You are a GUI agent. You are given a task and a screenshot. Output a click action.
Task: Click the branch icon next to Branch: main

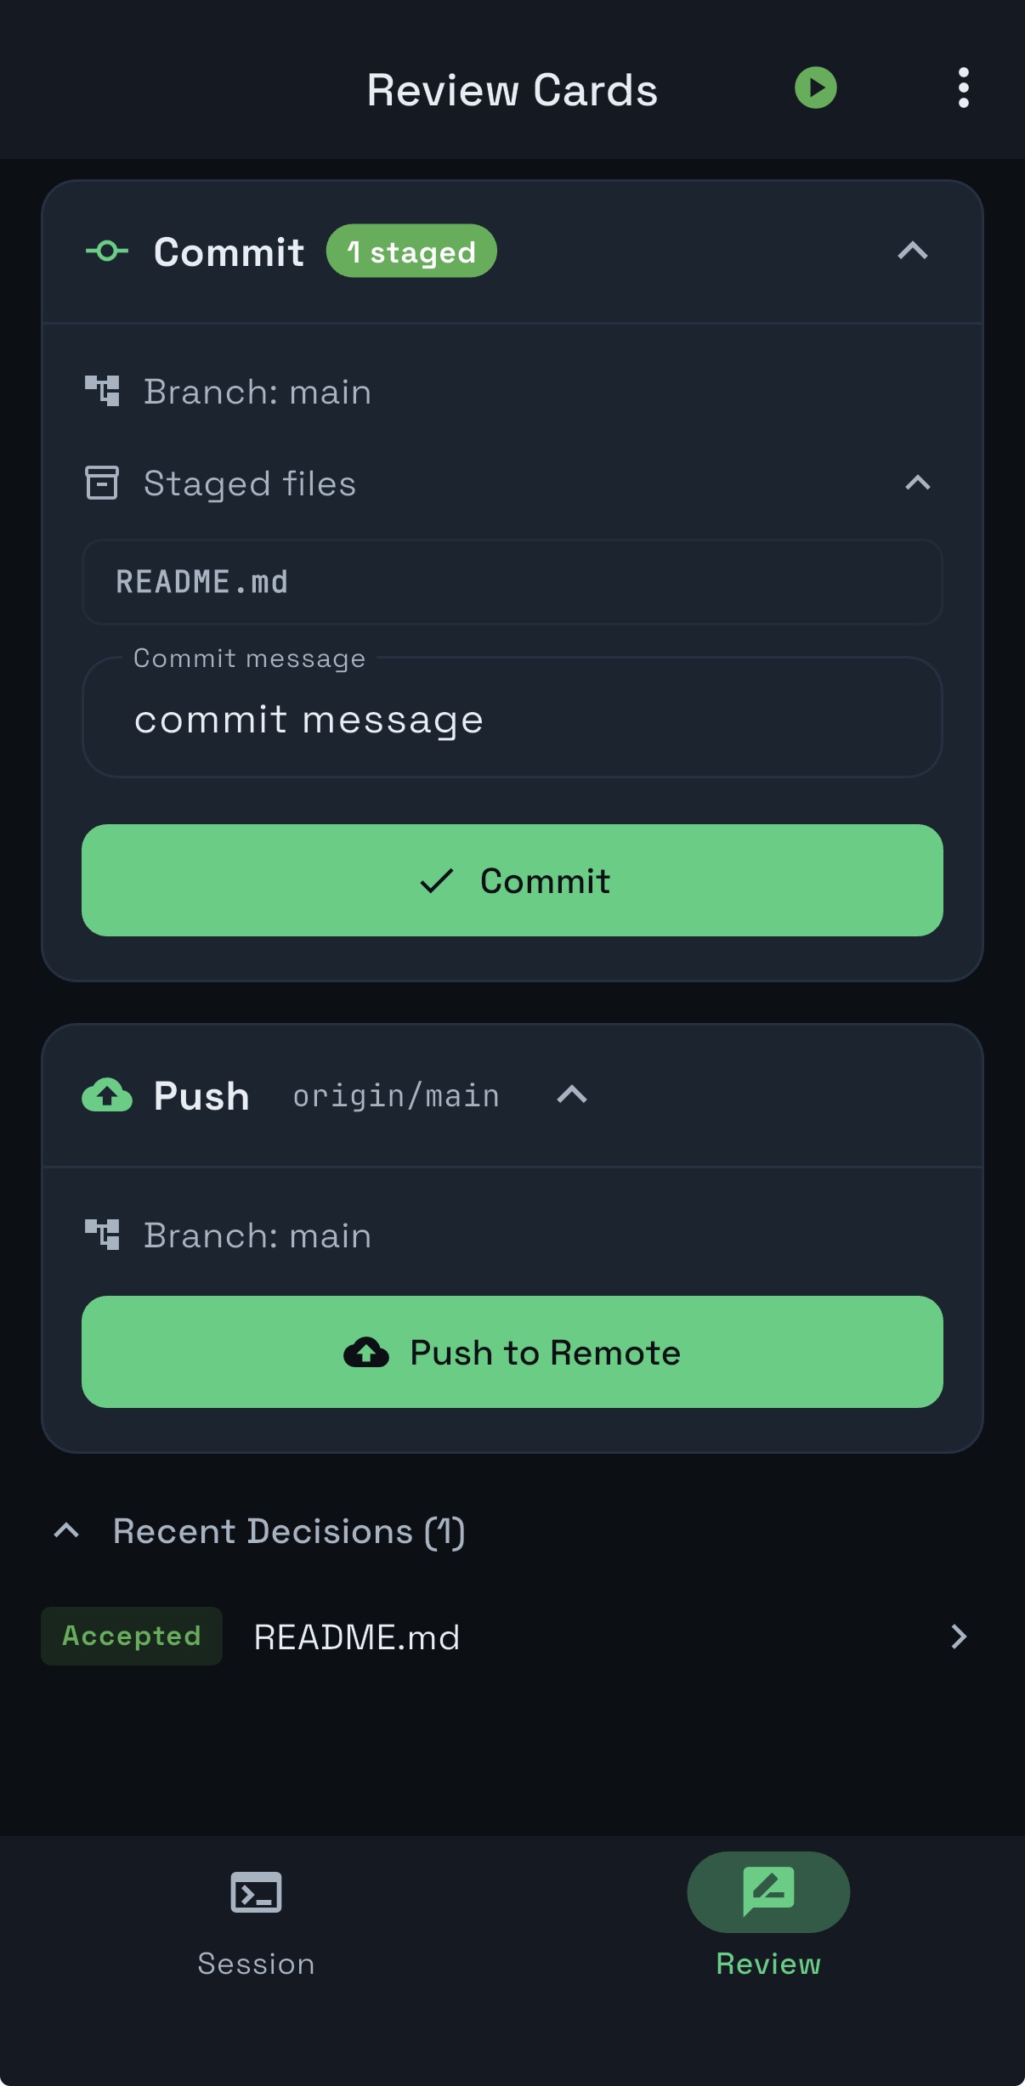pos(103,391)
